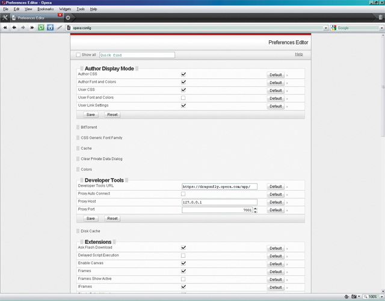The image size is (385, 301).
Task: Open the Bookmarks menu
Action: point(46,9)
